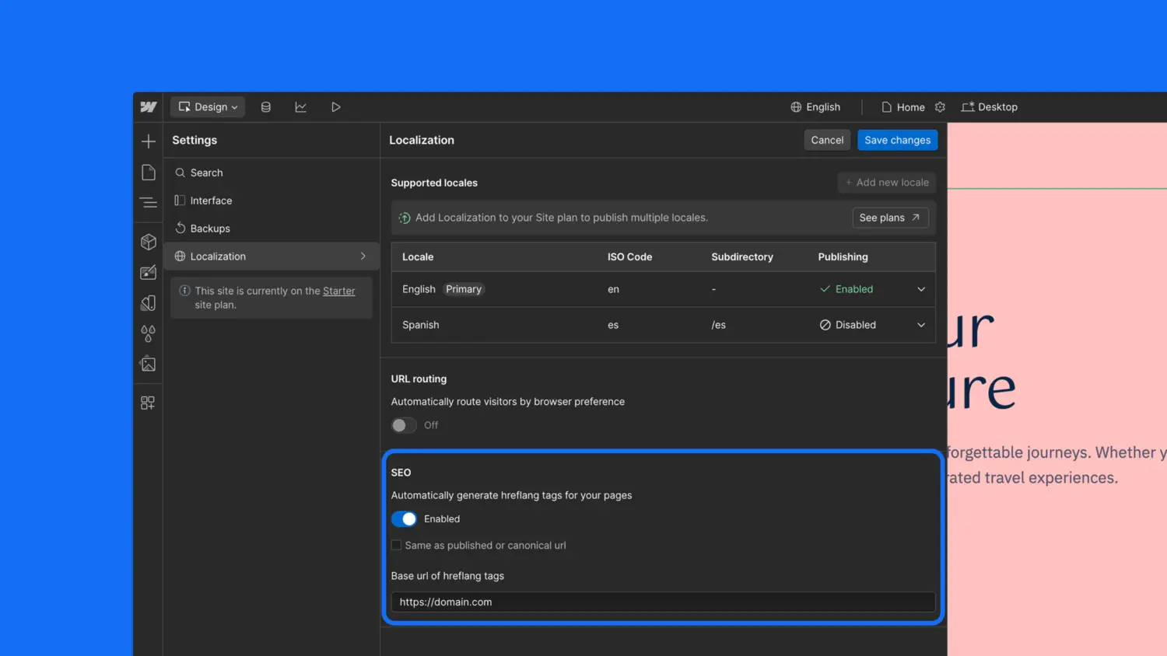Viewport: 1167px width, 656px height.
Task: Click the site plan info icon
Action: (x=184, y=291)
